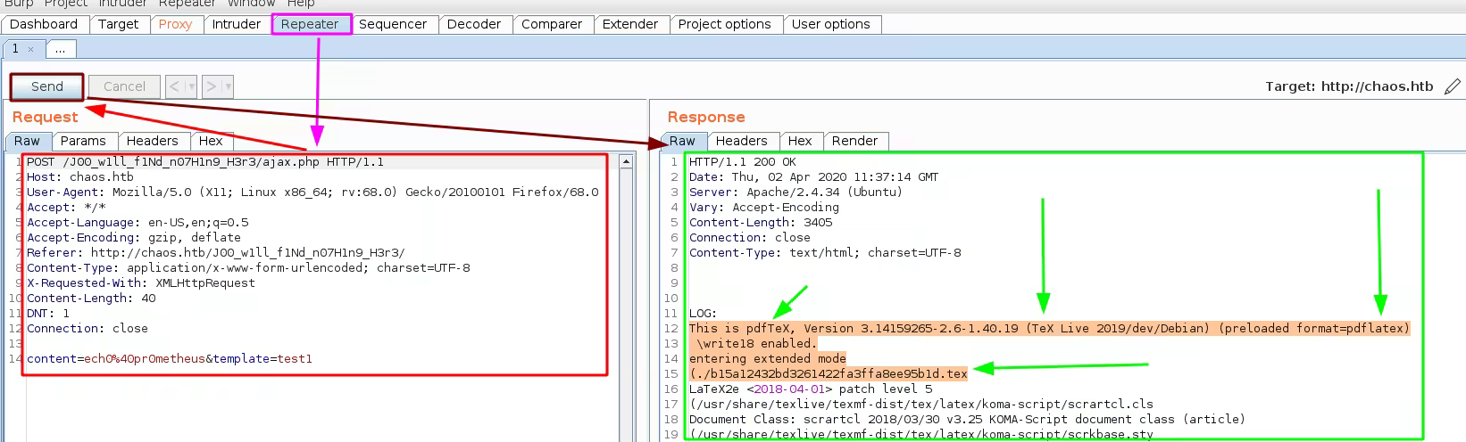Click into the request body content line

click(x=170, y=359)
